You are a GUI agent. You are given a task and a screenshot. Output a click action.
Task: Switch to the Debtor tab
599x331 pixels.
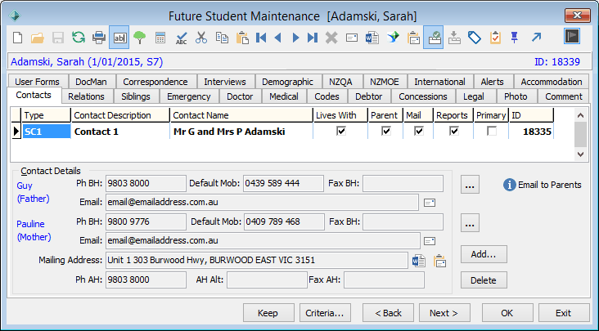click(368, 96)
